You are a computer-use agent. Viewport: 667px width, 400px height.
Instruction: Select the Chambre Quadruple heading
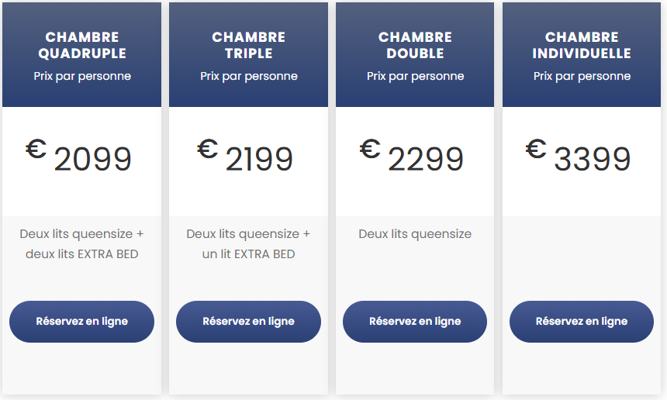pos(82,46)
